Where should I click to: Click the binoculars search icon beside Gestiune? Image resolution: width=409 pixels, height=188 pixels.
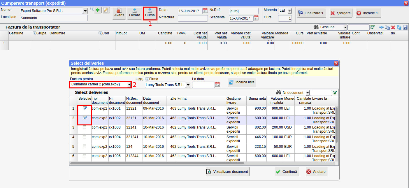(316, 27)
